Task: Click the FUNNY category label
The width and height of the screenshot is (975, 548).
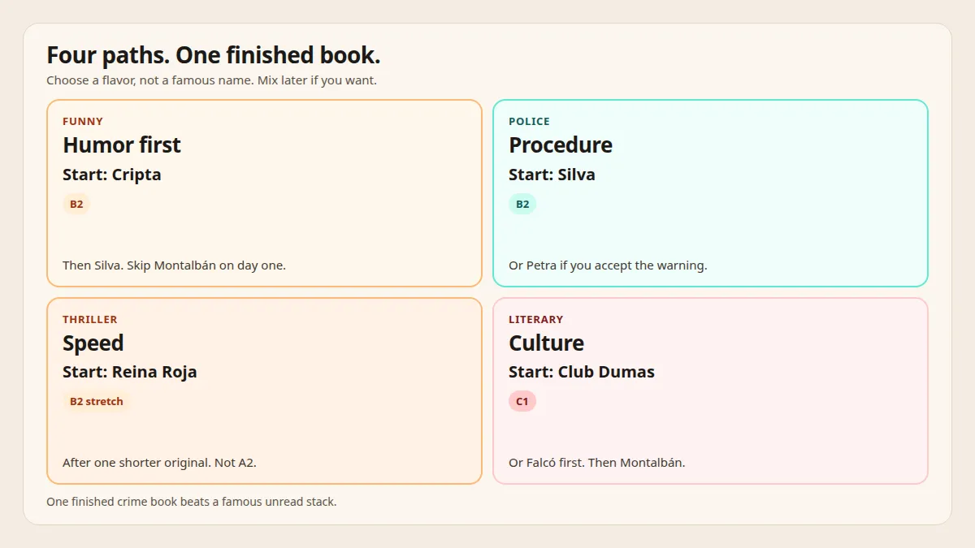Action: point(83,122)
